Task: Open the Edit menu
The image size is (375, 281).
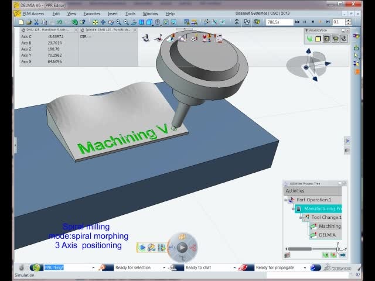Action: [56, 13]
